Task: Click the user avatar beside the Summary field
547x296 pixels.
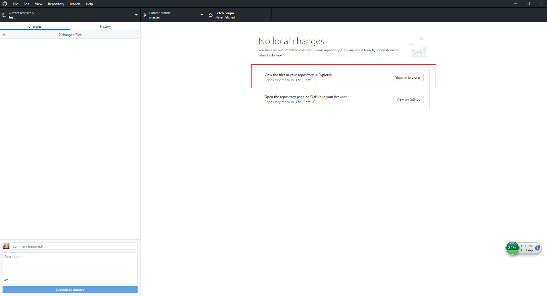Action: pyautogui.click(x=6, y=246)
